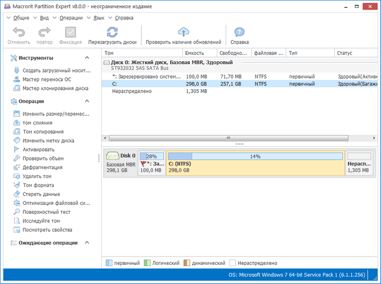The height and width of the screenshot is (284, 381).
Task: Select the unallocated Нерасп... block on disk map
Action: pyautogui.click(x=361, y=164)
